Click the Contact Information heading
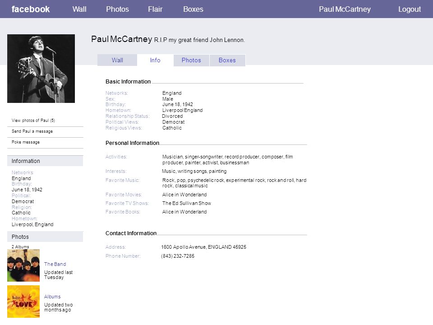This screenshot has width=433, height=325. coord(131,233)
